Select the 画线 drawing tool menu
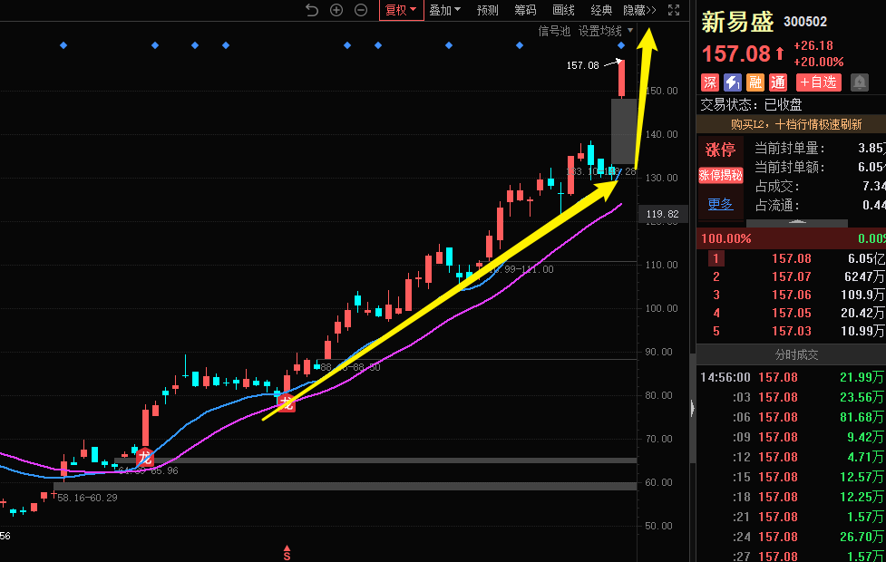Screen dimensions: 886x562 click(563, 10)
